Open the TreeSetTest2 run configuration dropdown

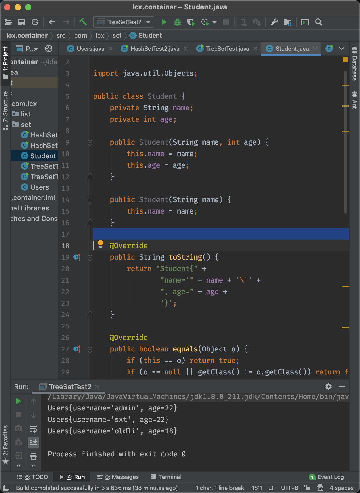point(124,22)
